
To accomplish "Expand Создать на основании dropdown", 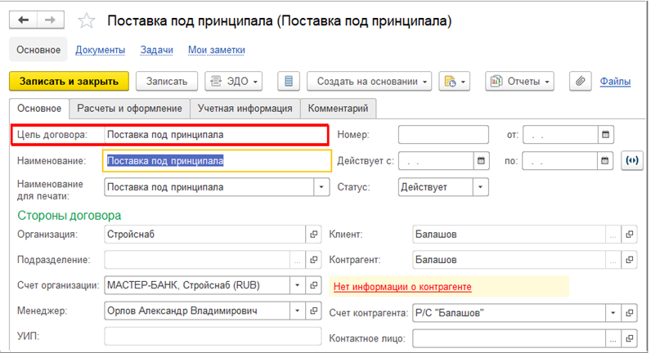I will [x=369, y=81].
